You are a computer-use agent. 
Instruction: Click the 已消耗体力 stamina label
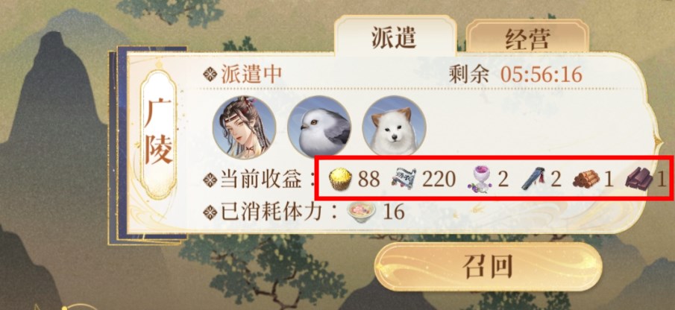coord(274,212)
